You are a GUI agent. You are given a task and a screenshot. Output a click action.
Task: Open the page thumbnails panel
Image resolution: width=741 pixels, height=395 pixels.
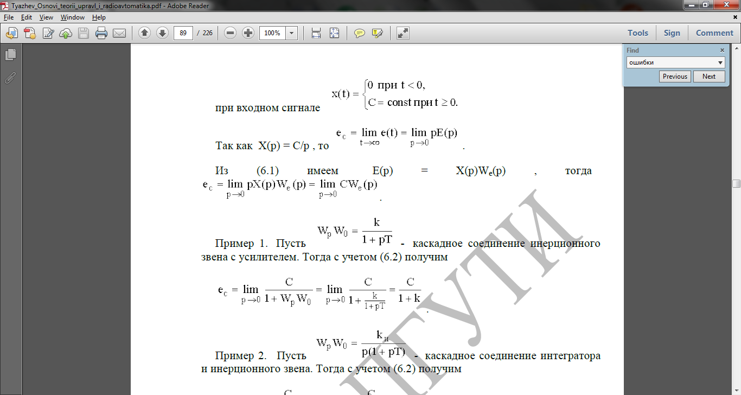10,55
